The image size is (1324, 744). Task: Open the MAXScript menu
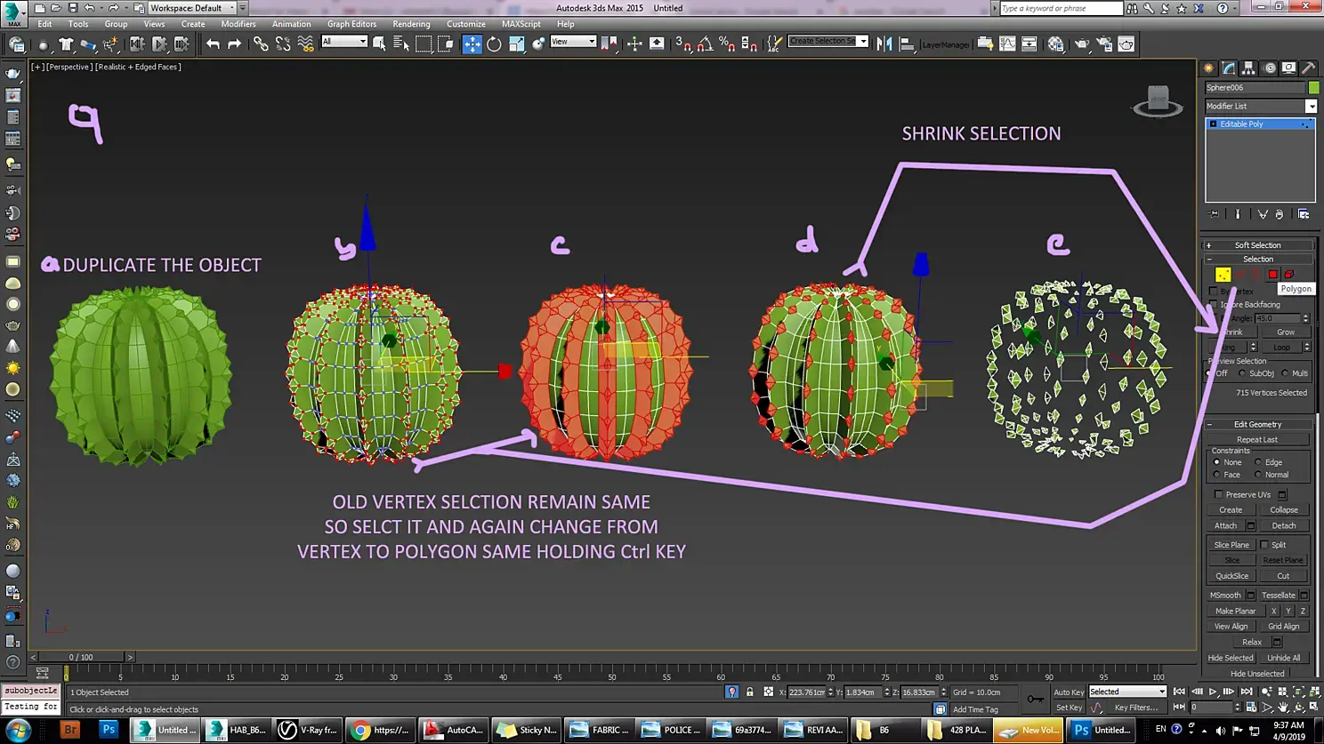(521, 24)
